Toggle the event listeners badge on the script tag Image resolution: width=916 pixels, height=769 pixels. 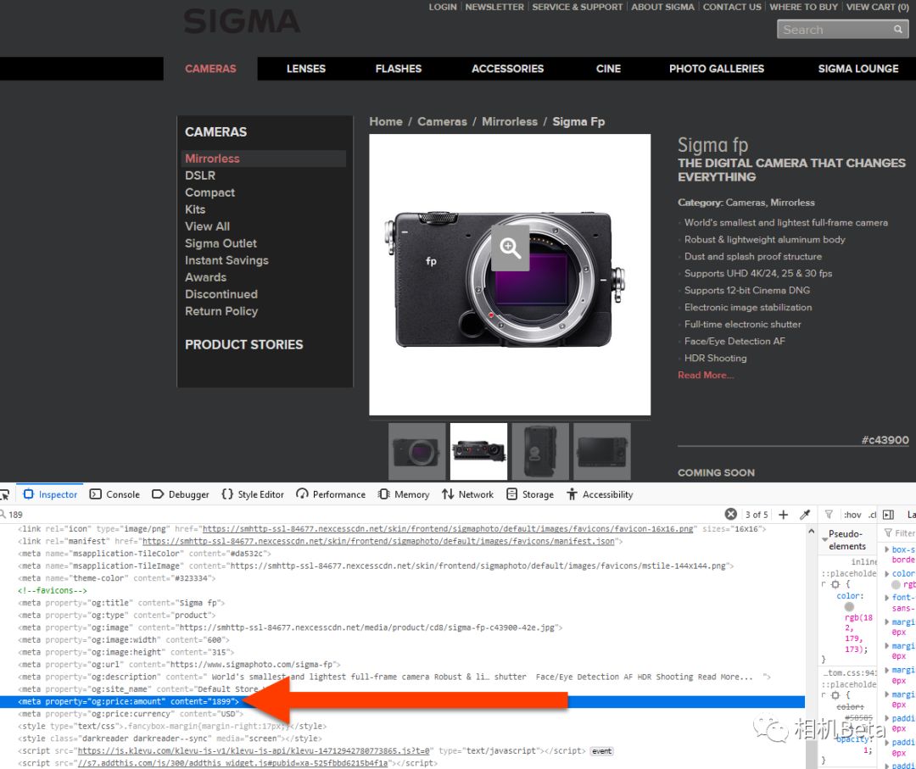click(601, 750)
